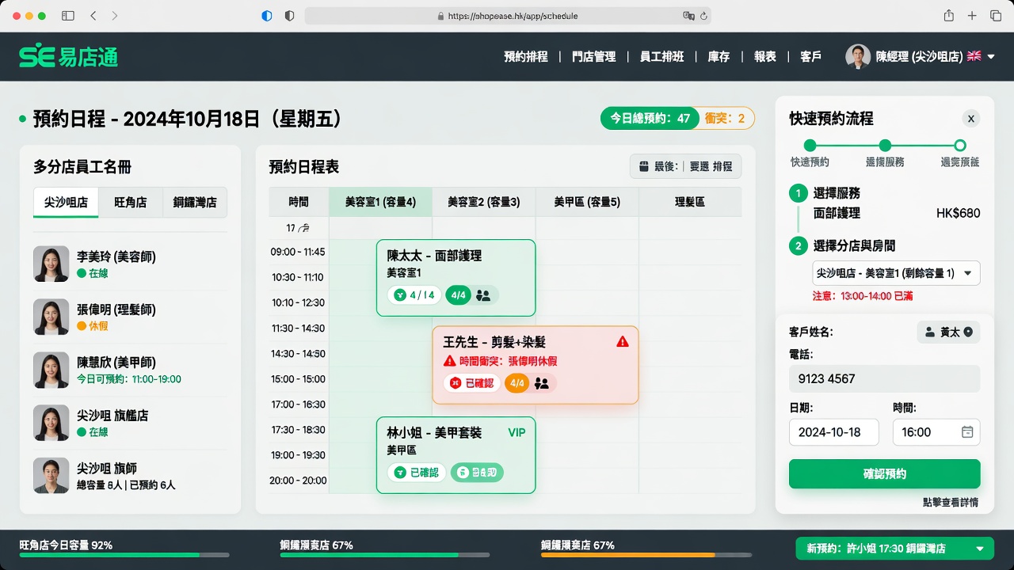Image resolution: width=1014 pixels, height=570 pixels.
Task: Open the 客戶 menu
Action: 811,57
